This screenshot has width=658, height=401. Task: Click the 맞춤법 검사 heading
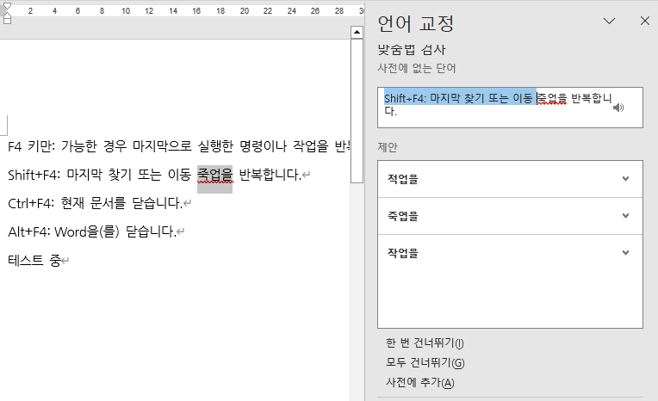click(x=412, y=50)
